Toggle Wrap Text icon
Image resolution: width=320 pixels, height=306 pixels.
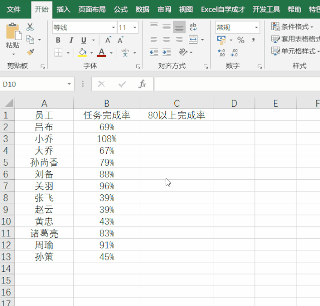(193, 27)
